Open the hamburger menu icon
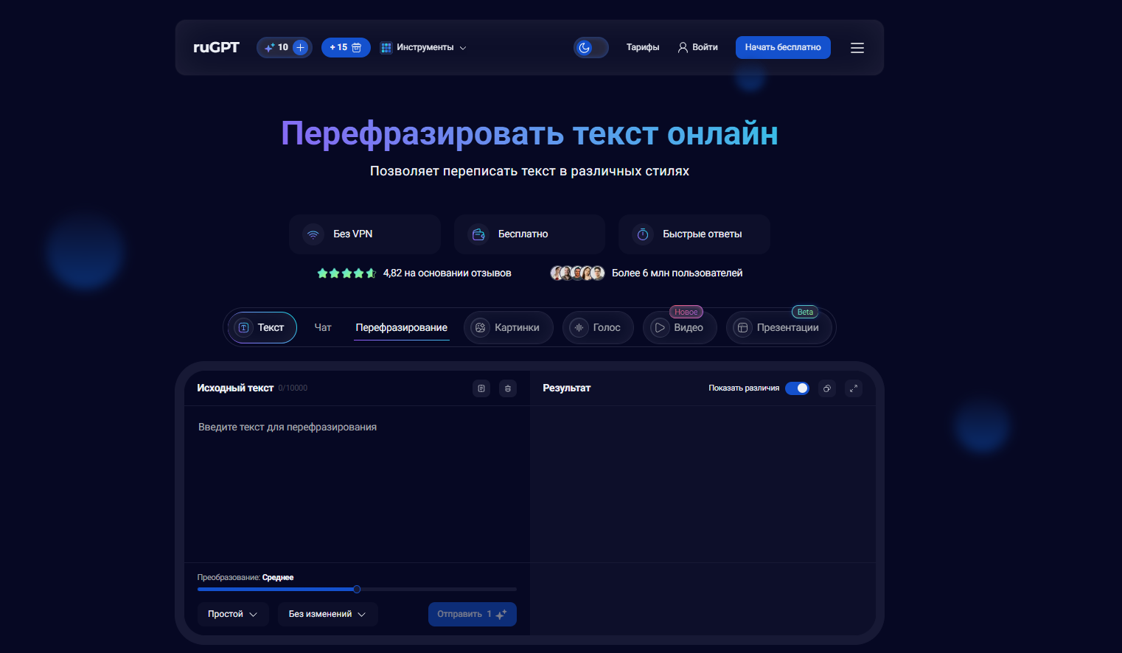1122x653 pixels. (x=857, y=48)
